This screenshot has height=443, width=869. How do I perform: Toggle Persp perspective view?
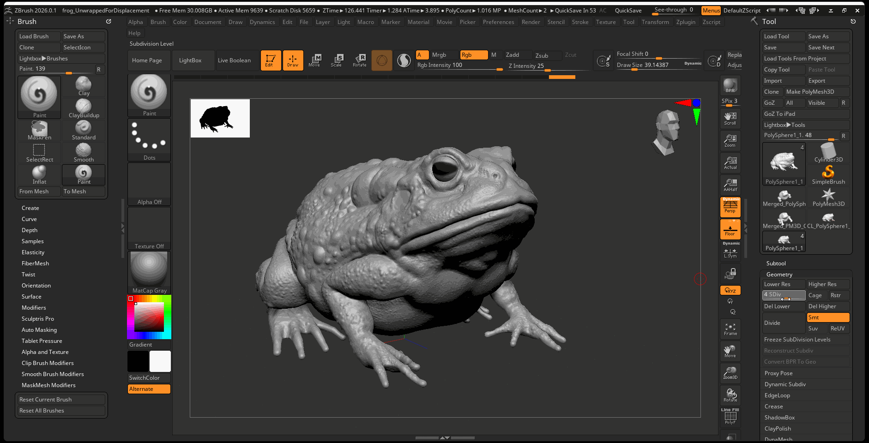pyautogui.click(x=730, y=207)
